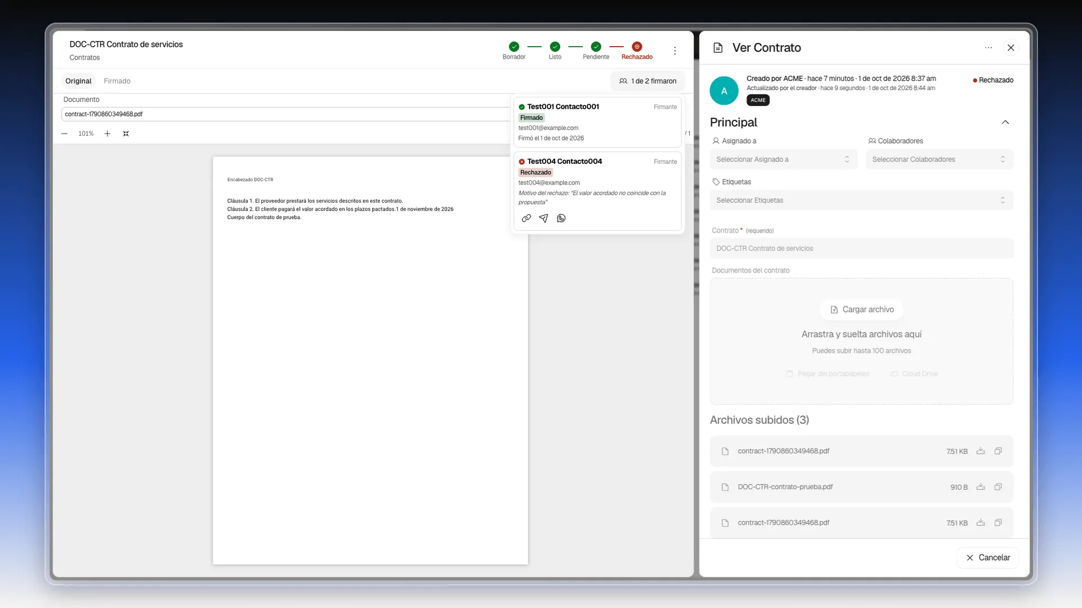Copy icon for DOC-CTR-contrato-prueba.pdf
Image resolution: width=1082 pixels, height=608 pixels.
click(998, 487)
